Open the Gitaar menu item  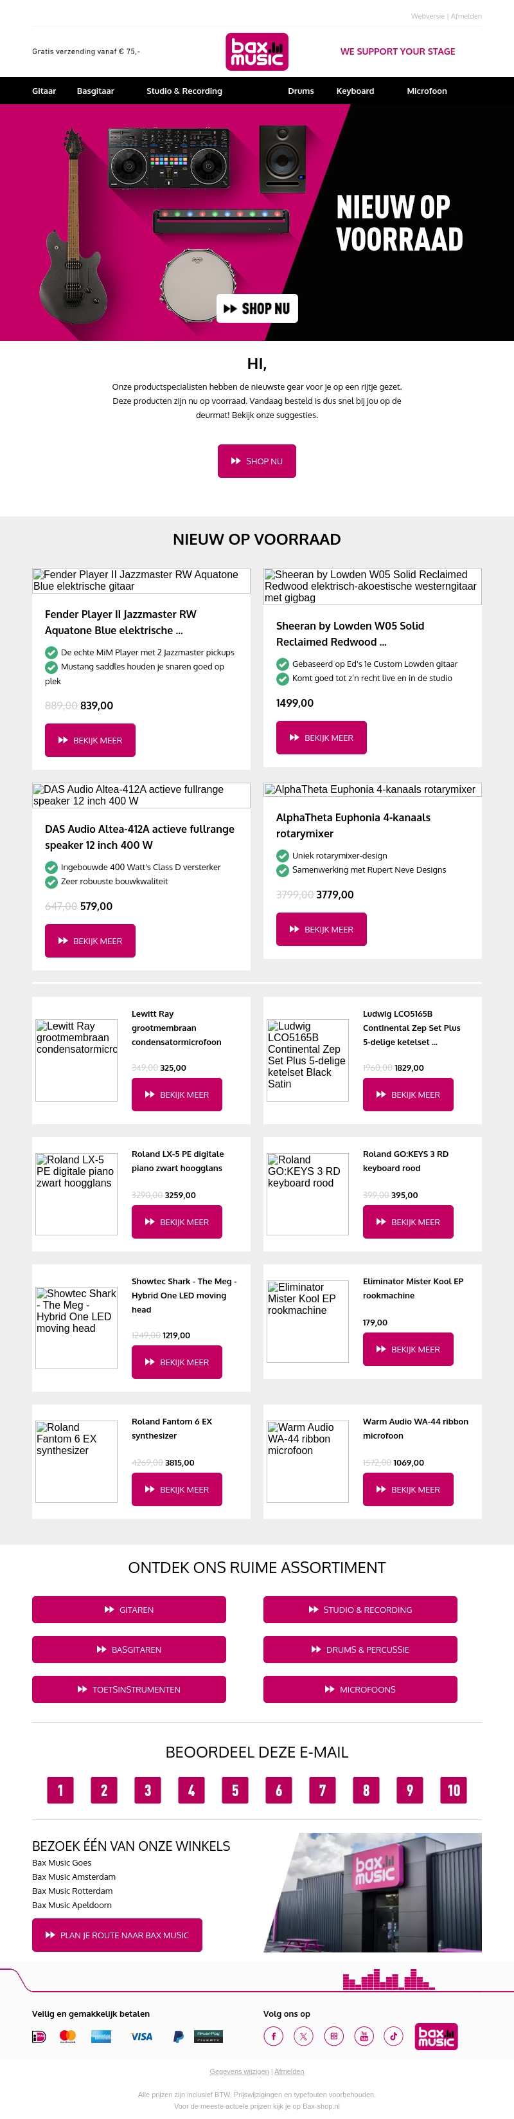pos(44,91)
